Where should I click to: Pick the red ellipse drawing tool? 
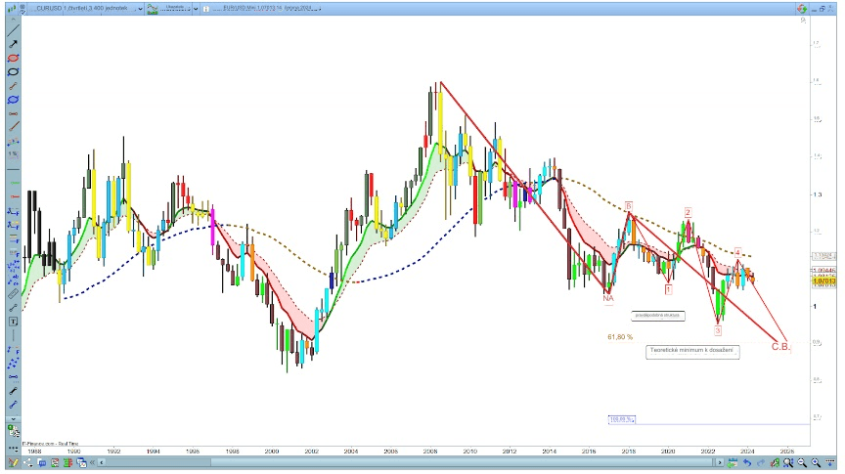(13, 59)
